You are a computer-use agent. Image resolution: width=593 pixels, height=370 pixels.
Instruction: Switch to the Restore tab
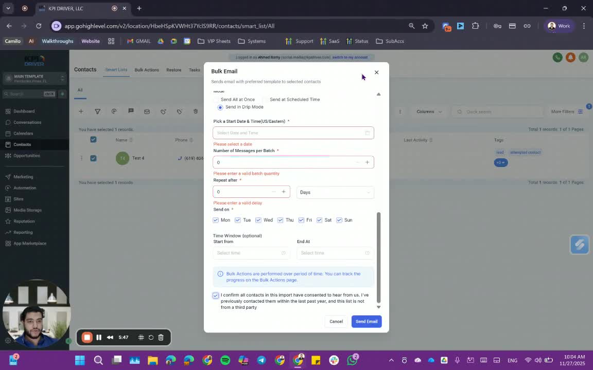click(174, 70)
